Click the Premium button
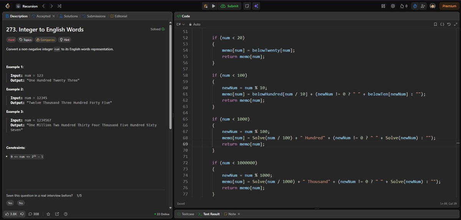461x220 pixels. pos(449,6)
